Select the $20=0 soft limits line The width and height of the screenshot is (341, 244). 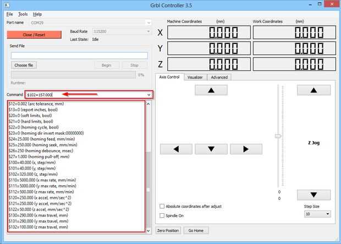pos(30,115)
